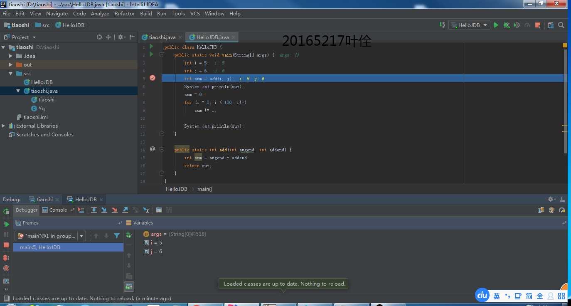Start debugging with top toolbar bug icon
Image resolution: width=571 pixels, height=306 pixels.
tap(506, 25)
